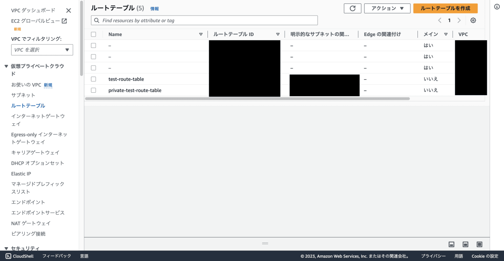
Task: Open 言語 settings in footer
Action: 84,256
